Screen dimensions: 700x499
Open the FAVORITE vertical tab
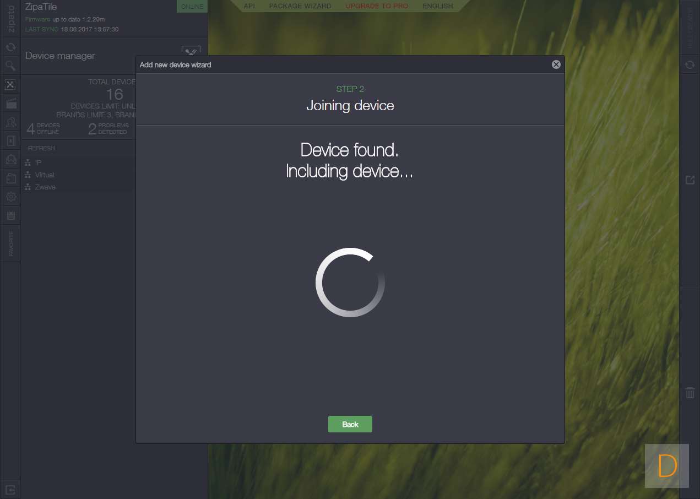pyautogui.click(x=10, y=243)
